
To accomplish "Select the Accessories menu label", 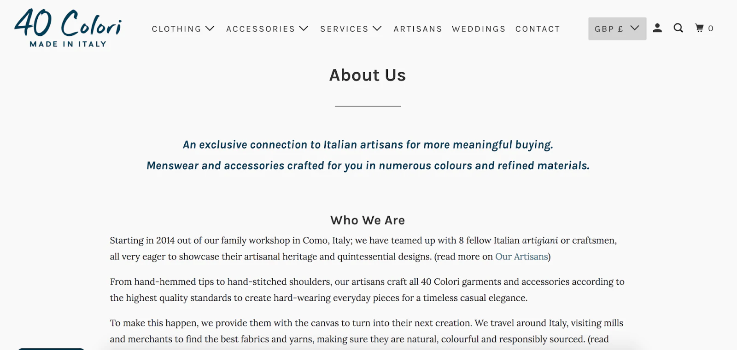I will (x=260, y=29).
